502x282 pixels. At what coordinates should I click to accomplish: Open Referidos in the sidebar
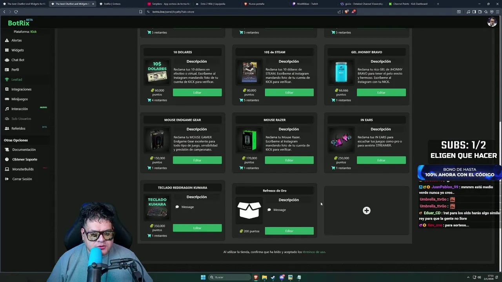[x=18, y=128]
